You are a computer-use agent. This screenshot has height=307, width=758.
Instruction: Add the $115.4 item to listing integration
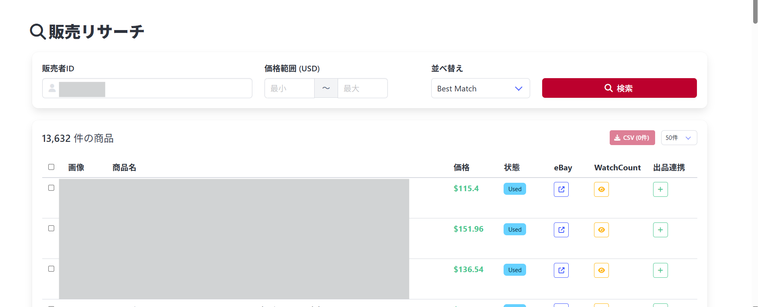tap(660, 189)
